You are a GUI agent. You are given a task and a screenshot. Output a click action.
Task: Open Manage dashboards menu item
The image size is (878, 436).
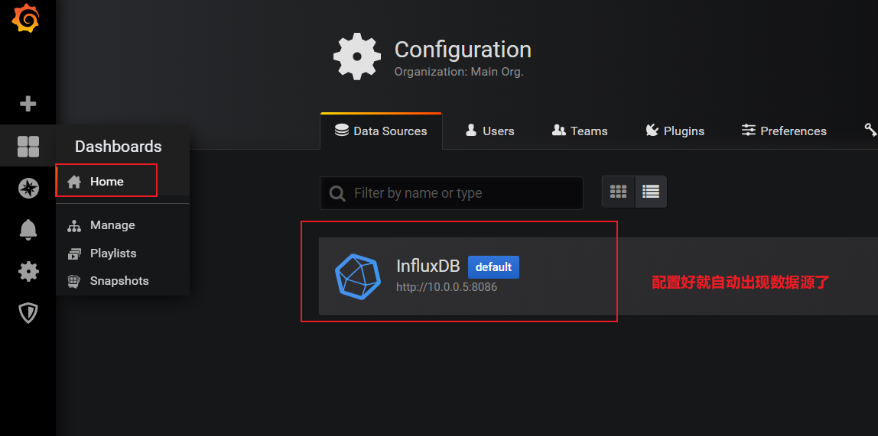pyautogui.click(x=112, y=225)
